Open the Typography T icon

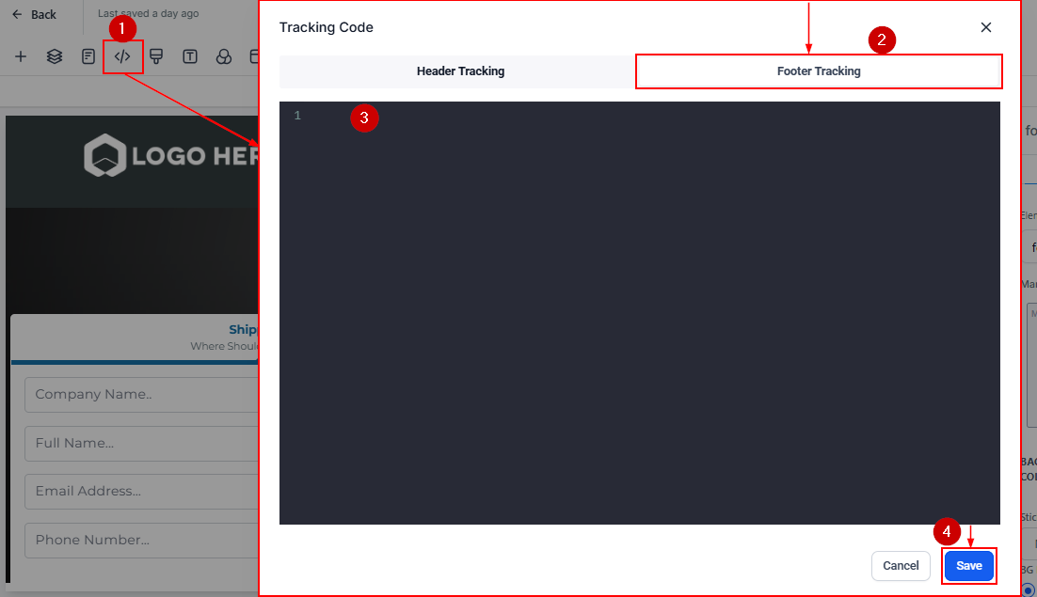click(x=190, y=56)
